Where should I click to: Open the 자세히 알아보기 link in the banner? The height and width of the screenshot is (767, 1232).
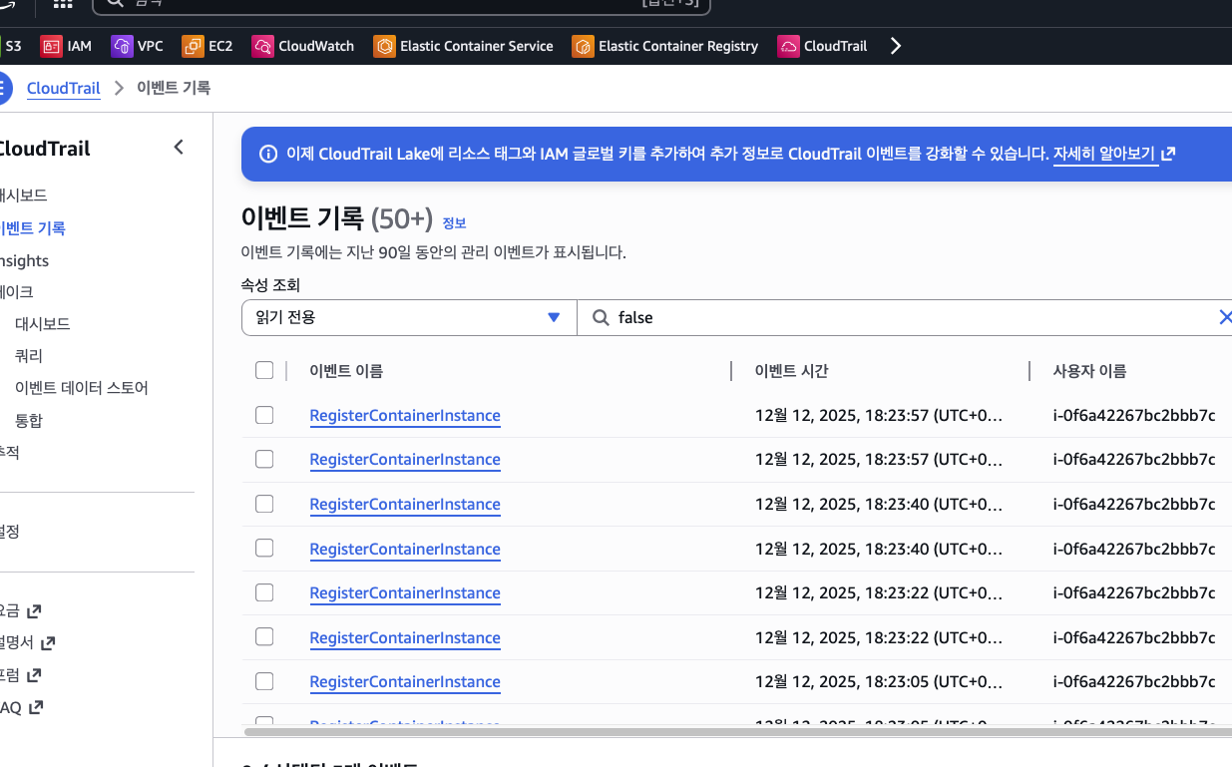tap(1104, 155)
